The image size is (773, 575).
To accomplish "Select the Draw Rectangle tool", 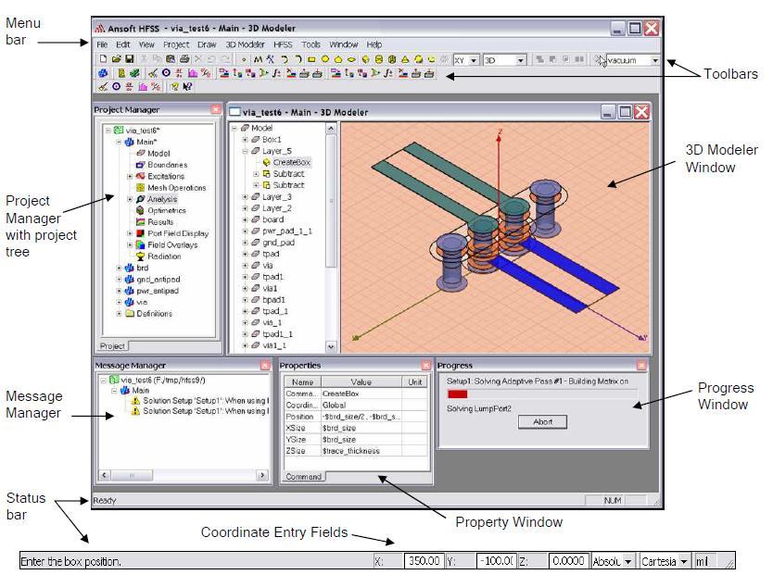I will click(311, 59).
